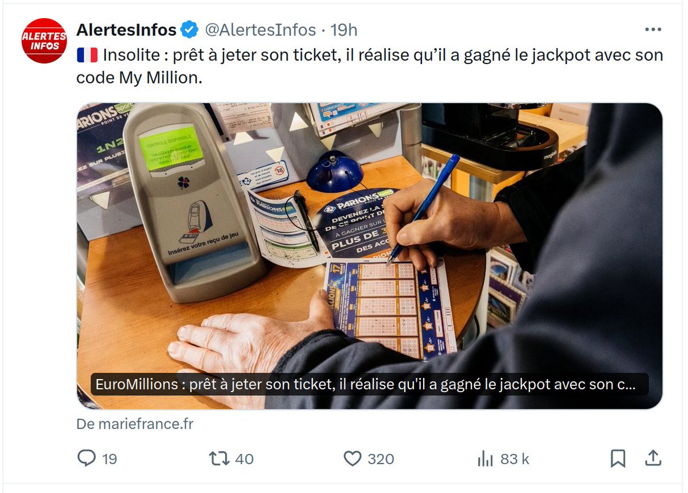Bookmark the tweet with ribbon icon
Screen dimensions: 688x493
[617, 459]
